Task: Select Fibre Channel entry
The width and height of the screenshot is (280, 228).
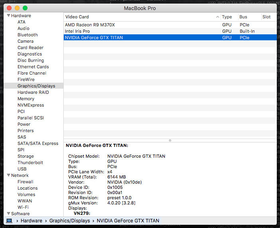Action: (x=32, y=73)
